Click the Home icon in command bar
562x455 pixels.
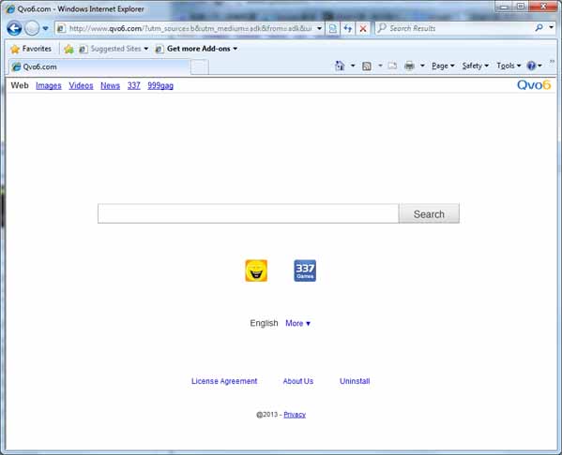click(340, 66)
